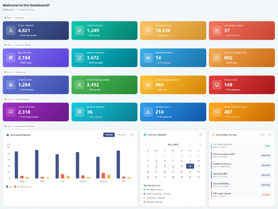Click the Mobile Sessions phone icon
The height and width of the screenshot is (209, 278).
(x=79, y=58)
